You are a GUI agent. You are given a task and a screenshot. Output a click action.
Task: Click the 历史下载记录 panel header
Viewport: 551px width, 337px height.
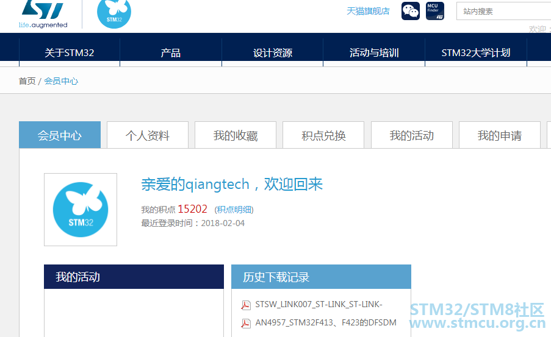(x=321, y=277)
